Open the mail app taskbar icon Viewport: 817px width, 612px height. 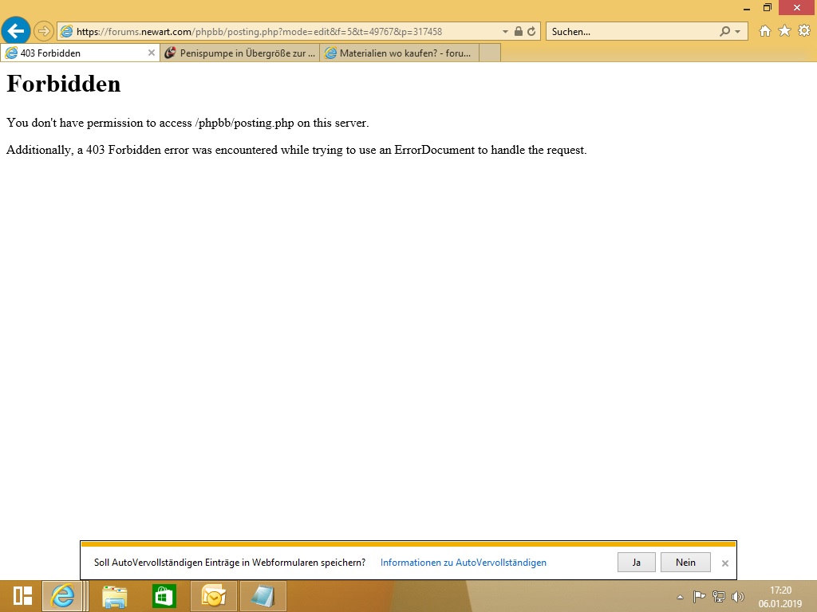(214, 596)
